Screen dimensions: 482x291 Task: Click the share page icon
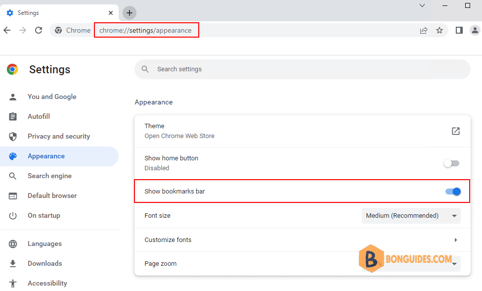pos(424,30)
